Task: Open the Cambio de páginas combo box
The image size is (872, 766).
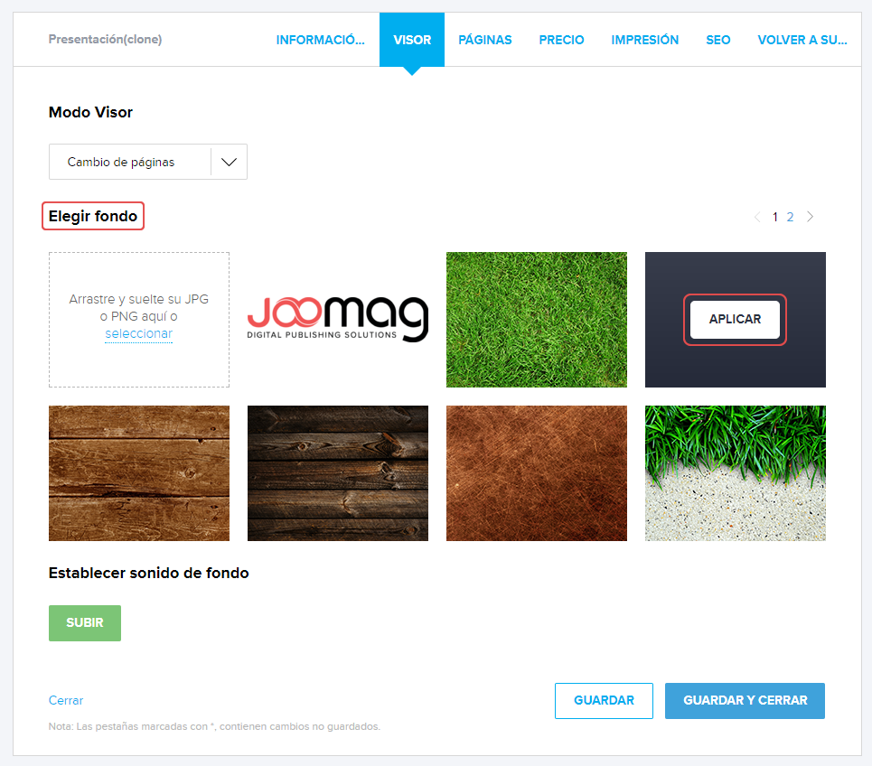Action: (129, 163)
